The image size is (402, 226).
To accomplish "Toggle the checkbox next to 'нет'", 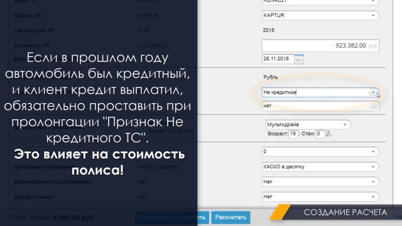I will click(x=374, y=106).
